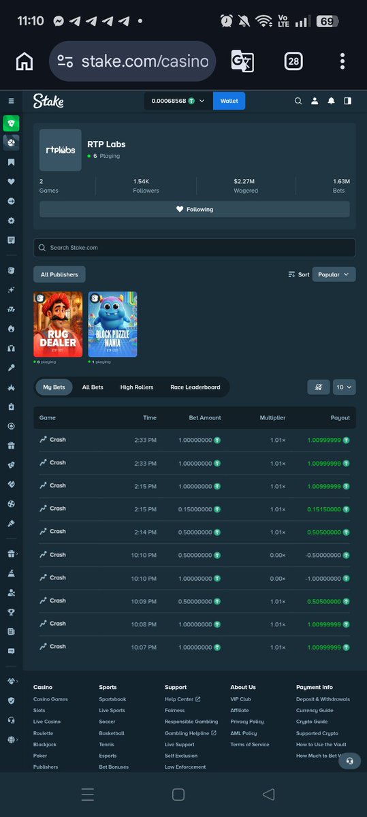Image resolution: width=367 pixels, height=817 pixels.
Task: Expand the promotions gift menu with chevron
Action: 11,554
